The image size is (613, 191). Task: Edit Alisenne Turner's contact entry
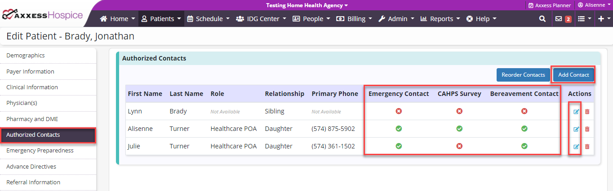576,129
